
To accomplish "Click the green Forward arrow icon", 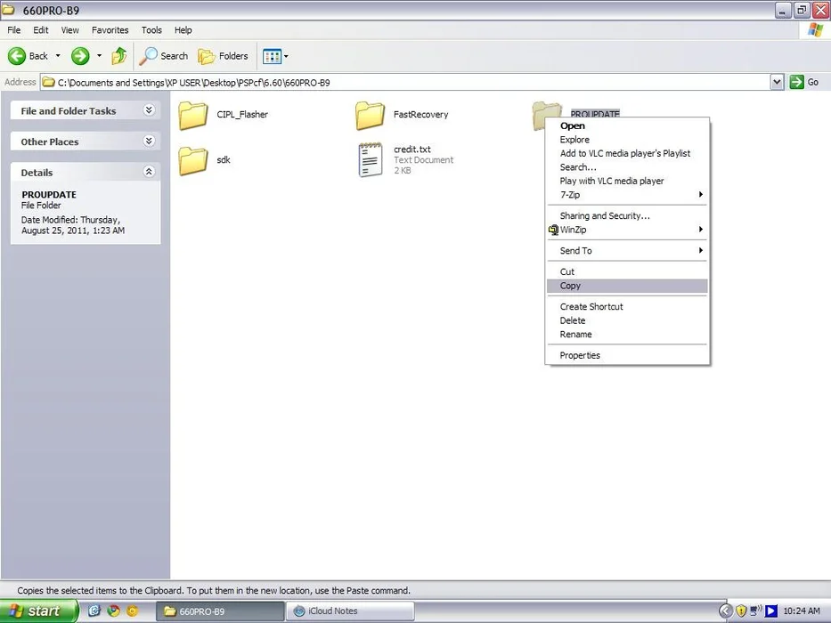I will 80,56.
